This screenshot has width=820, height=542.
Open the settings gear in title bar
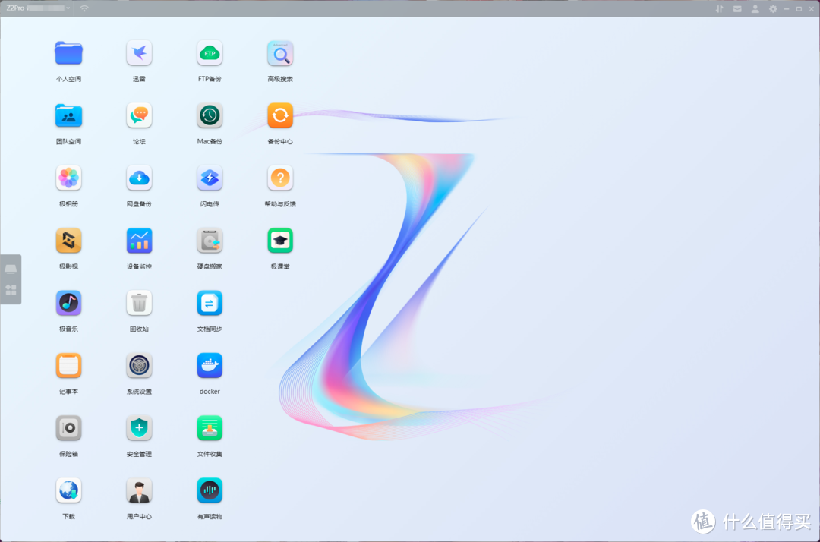(x=773, y=8)
